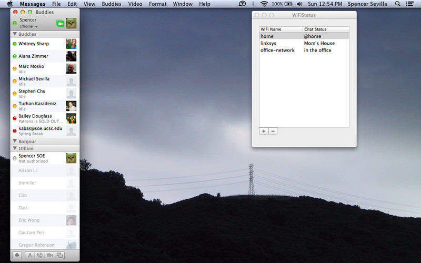Select Bailey Douglass in buddy list

[x=45, y=118]
